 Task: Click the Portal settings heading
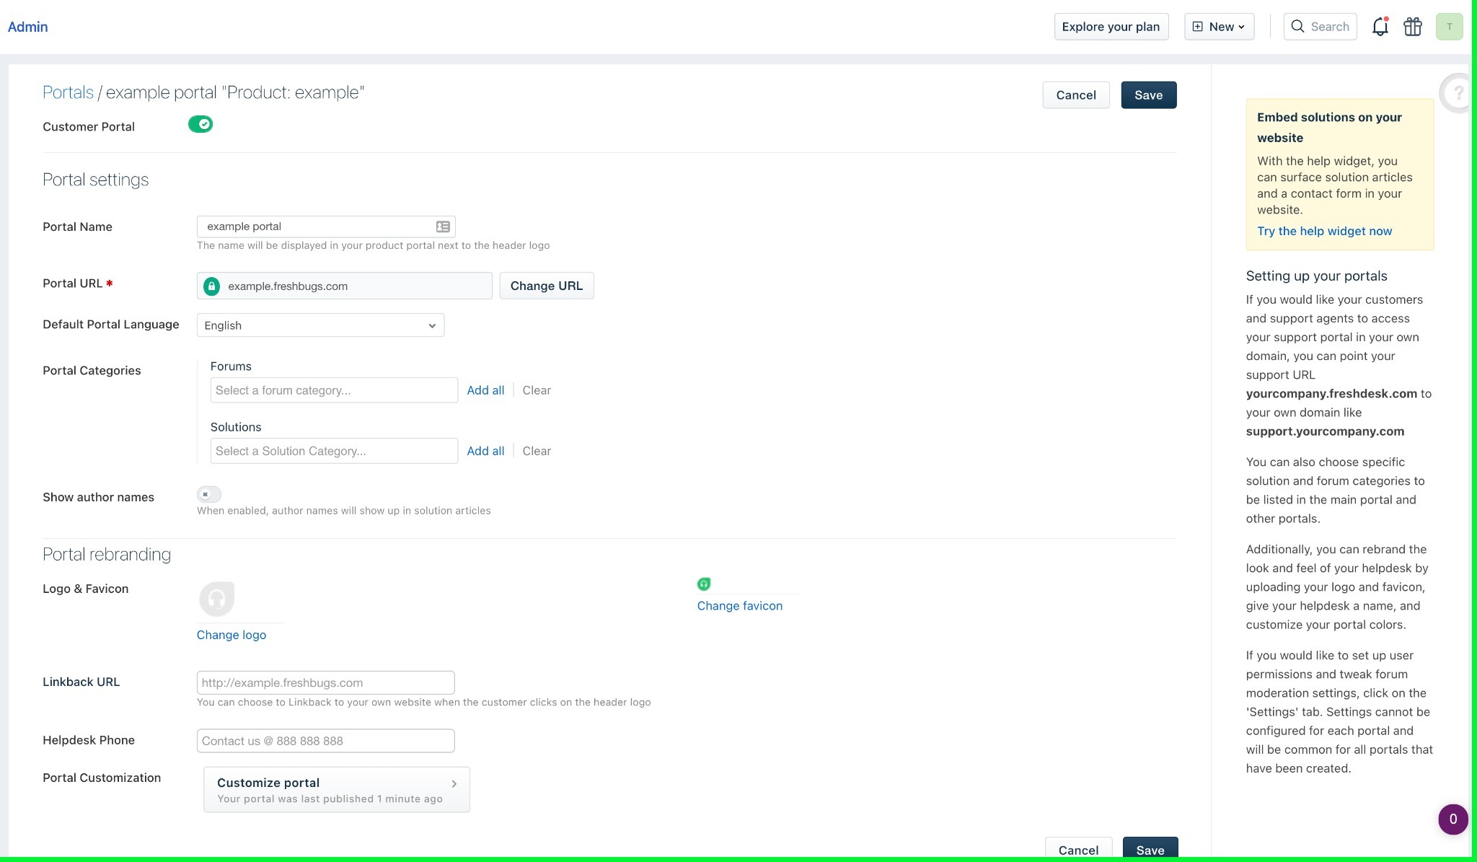[x=95, y=180]
